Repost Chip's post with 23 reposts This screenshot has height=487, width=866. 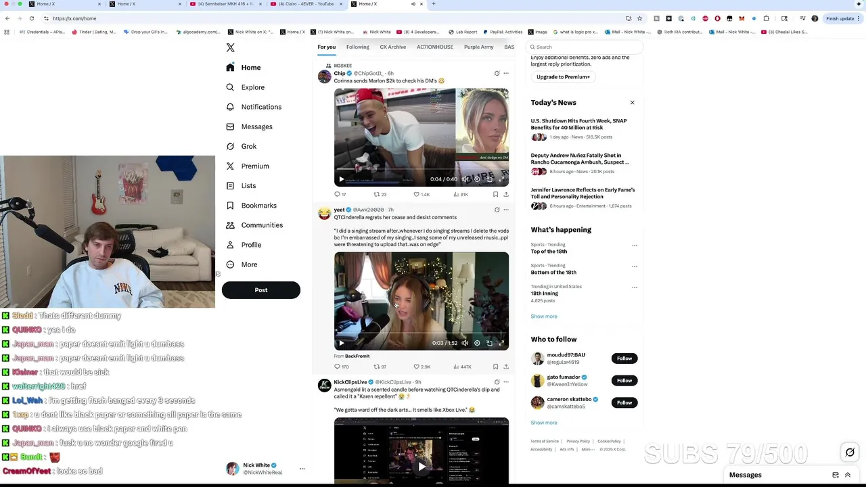pyautogui.click(x=380, y=194)
